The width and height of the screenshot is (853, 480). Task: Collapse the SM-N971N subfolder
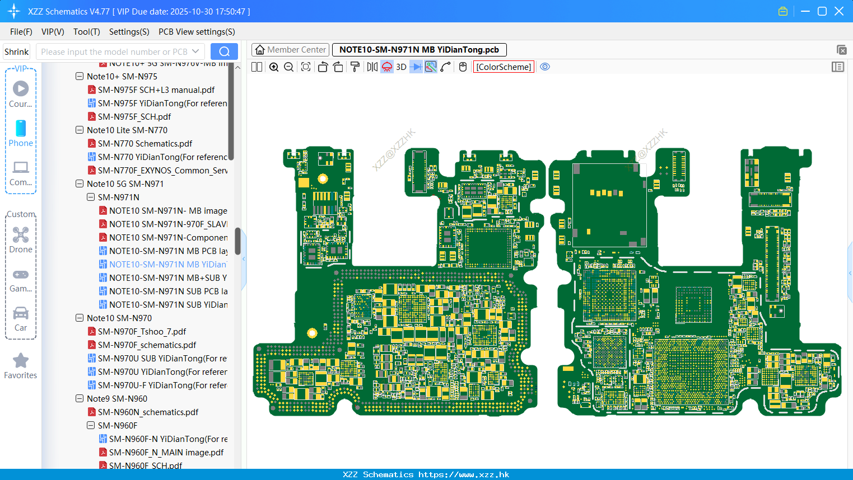coord(91,197)
